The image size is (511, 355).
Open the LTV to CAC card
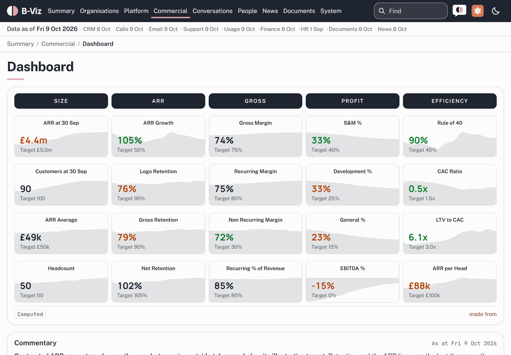[450, 233]
